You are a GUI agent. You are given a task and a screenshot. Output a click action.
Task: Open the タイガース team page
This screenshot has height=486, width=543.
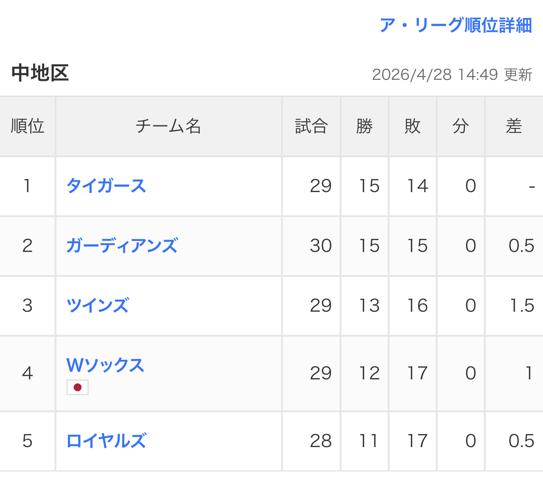(x=106, y=186)
